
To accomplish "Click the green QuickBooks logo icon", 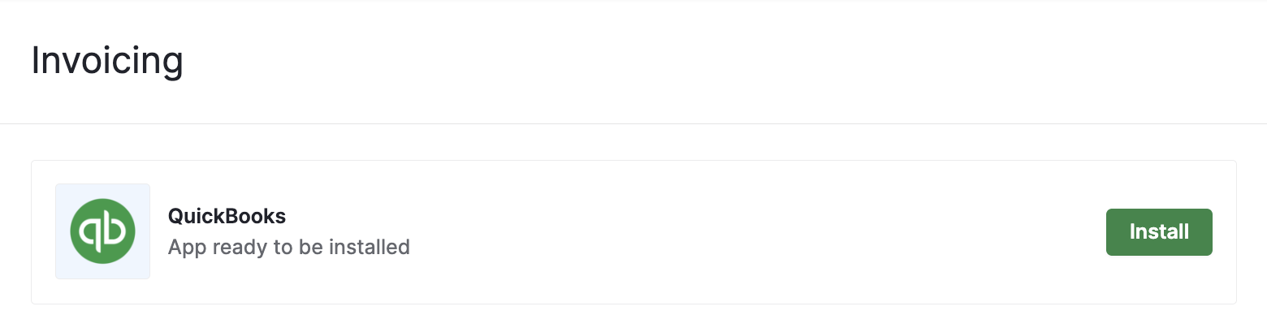I will coord(102,231).
